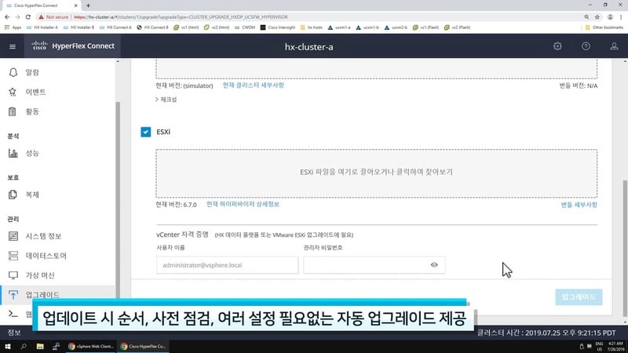Open vc1 (Flash) bookmark

coord(425,27)
